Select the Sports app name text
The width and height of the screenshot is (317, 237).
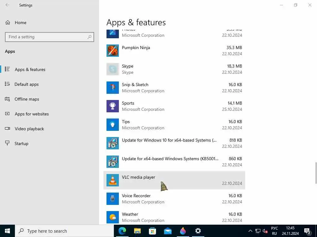pyautogui.click(x=128, y=103)
